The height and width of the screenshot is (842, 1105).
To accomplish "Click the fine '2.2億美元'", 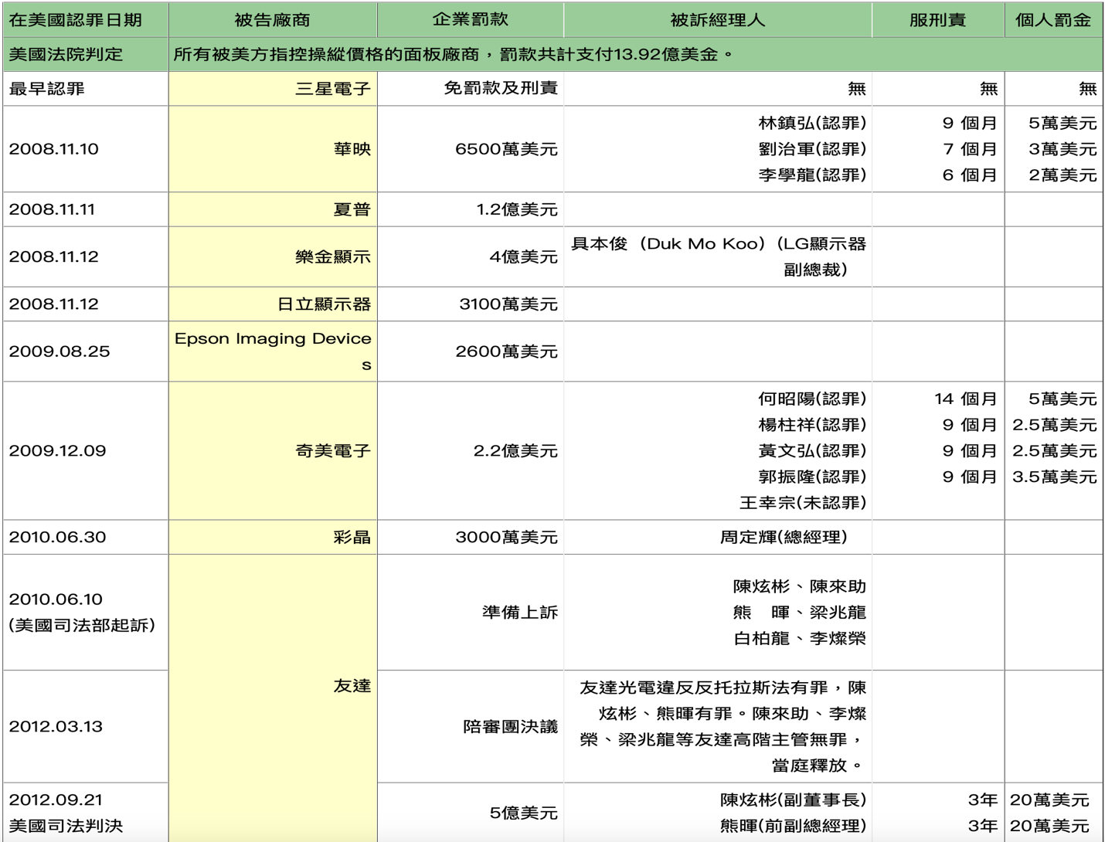I will pyautogui.click(x=515, y=451).
